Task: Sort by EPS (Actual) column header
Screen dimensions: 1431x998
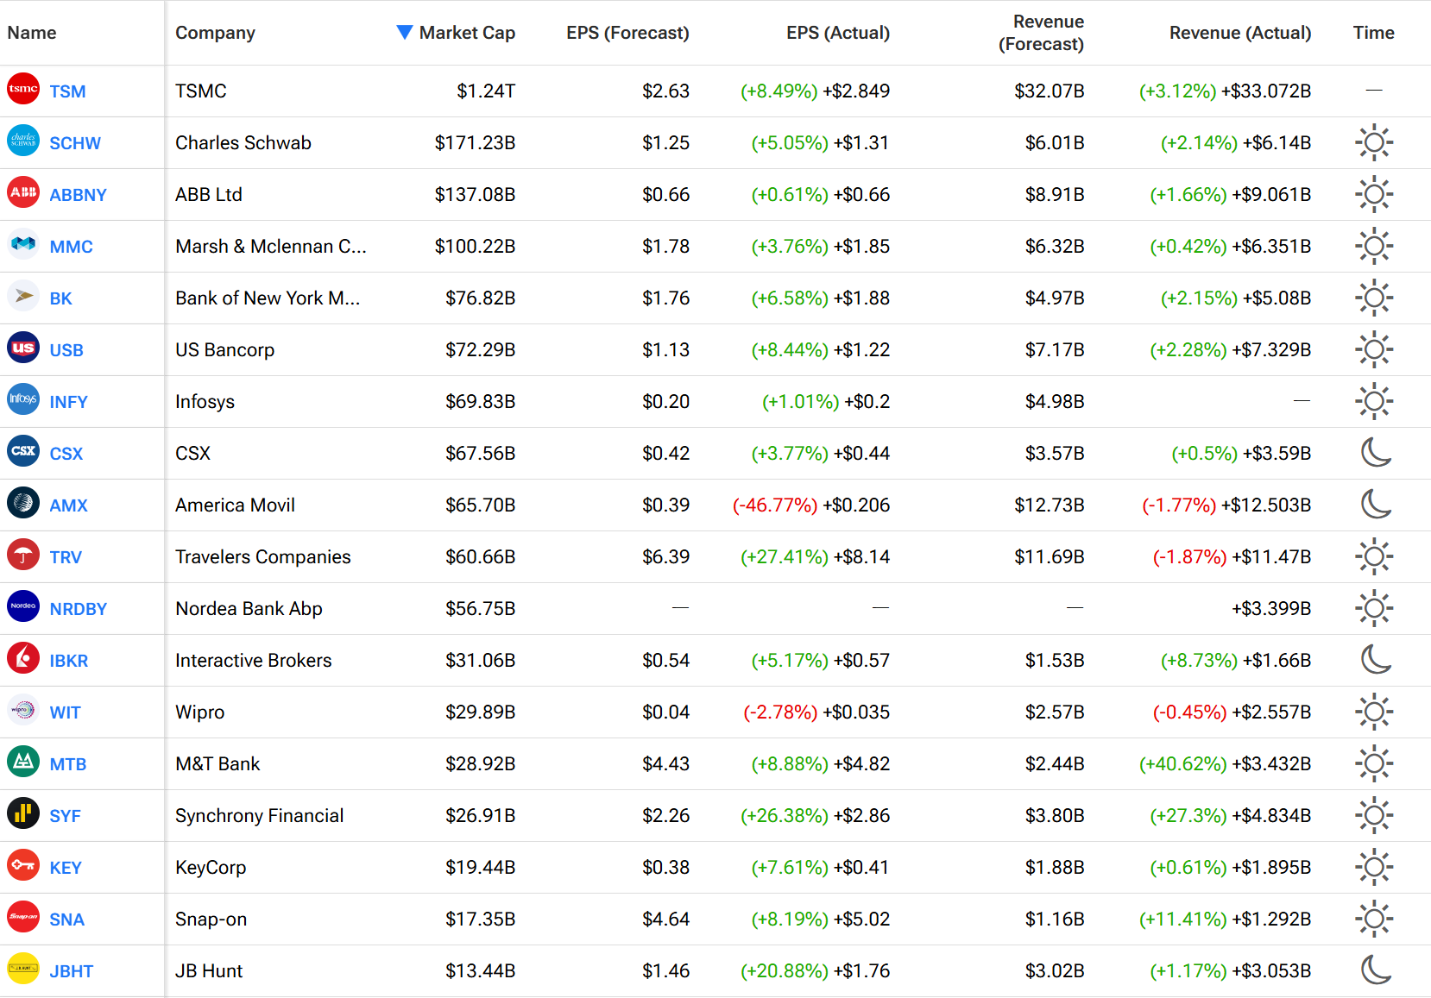Action: click(838, 33)
